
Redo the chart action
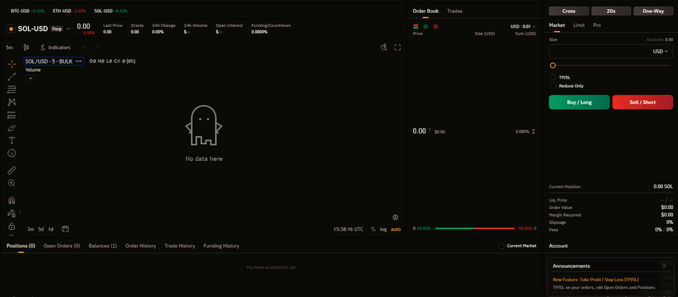tap(97, 47)
